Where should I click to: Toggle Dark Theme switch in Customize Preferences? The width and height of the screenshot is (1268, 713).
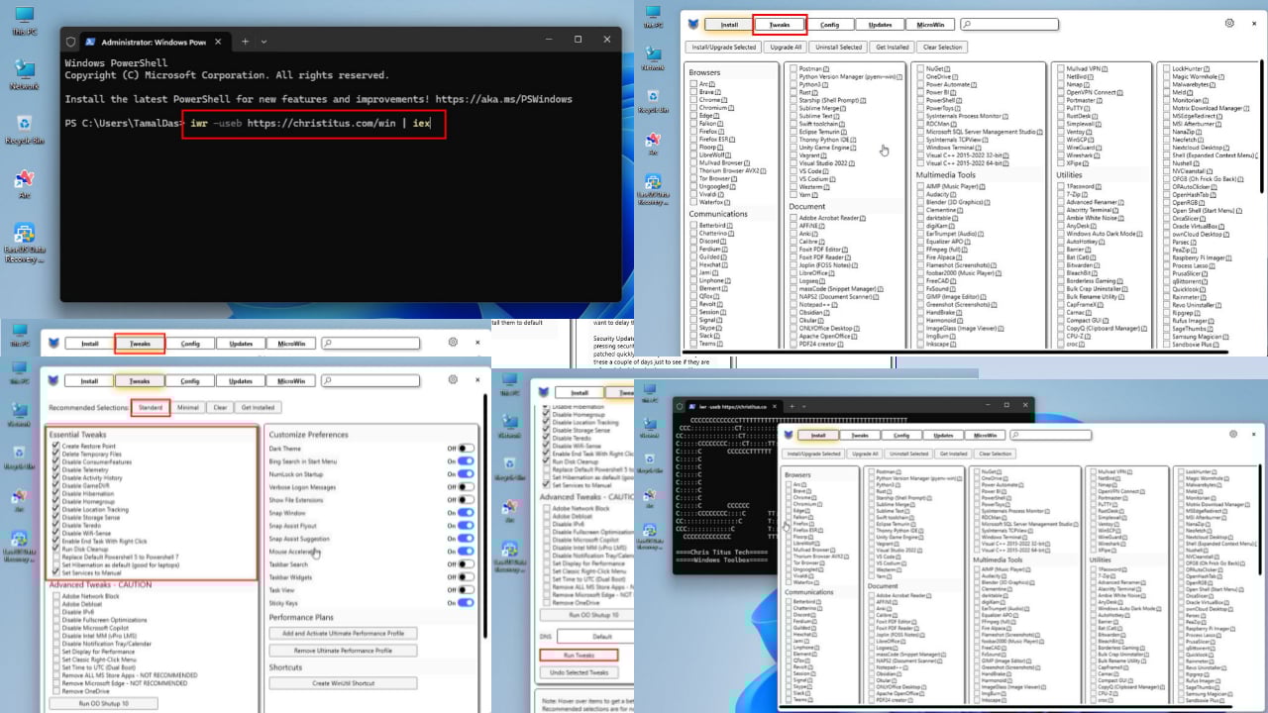pyautogui.click(x=466, y=449)
